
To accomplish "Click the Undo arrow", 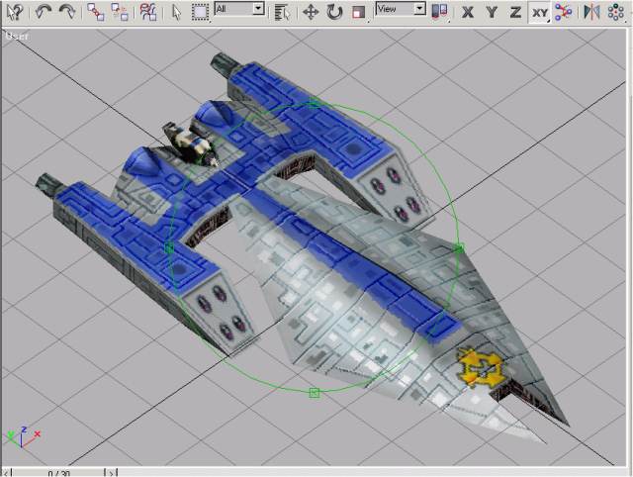I will tap(44, 12).
